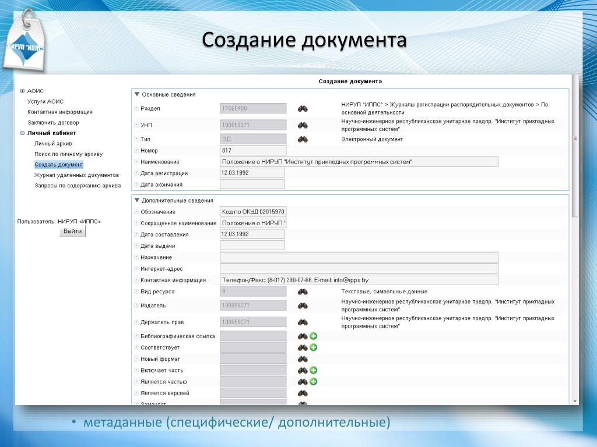Image resolution: width=597 pixels, height=447 pixels.
Task: Click the Контактная информация input field
Action: 359,280
